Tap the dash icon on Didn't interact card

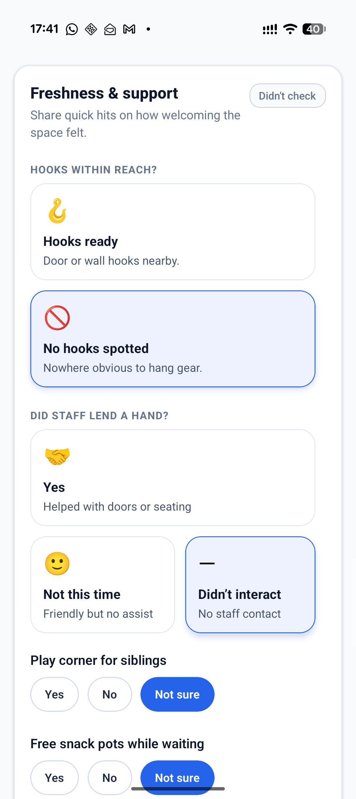point(207,563)
